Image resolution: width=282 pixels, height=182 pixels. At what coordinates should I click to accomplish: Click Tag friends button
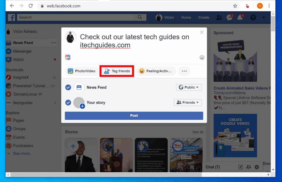pos(117,71)
